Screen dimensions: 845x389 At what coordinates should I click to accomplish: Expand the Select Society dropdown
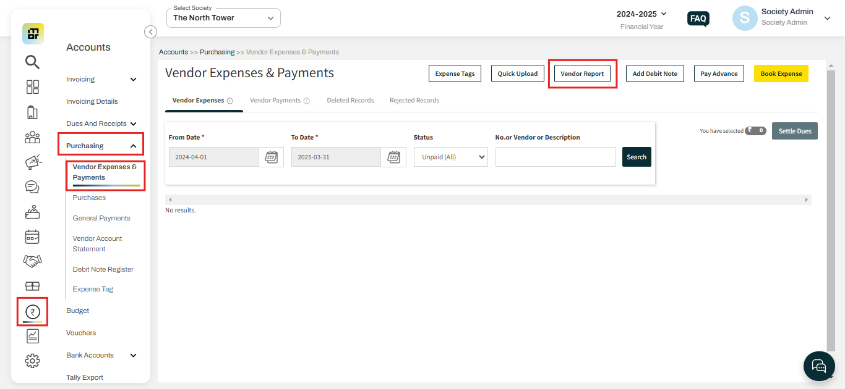[x=223, y=17]
